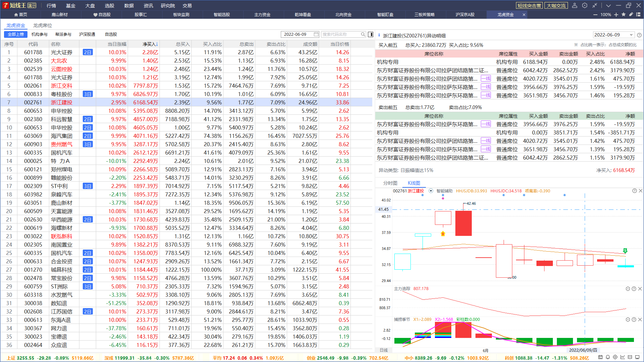Switch to the 分时图 tab
Image resolution: width=644 pixels, height=362 pixels.
click(x=390, y=183)
